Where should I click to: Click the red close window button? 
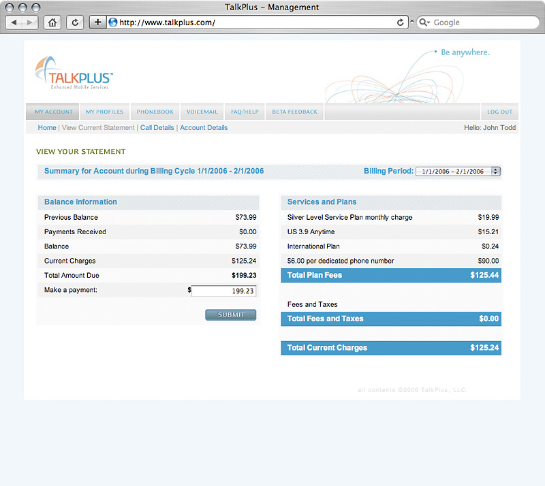10,7
